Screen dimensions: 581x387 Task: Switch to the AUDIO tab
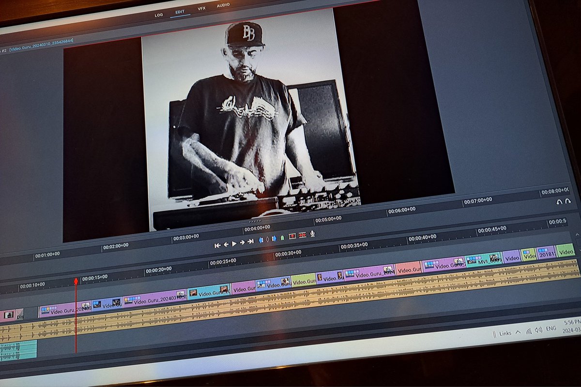coord(223,5)
